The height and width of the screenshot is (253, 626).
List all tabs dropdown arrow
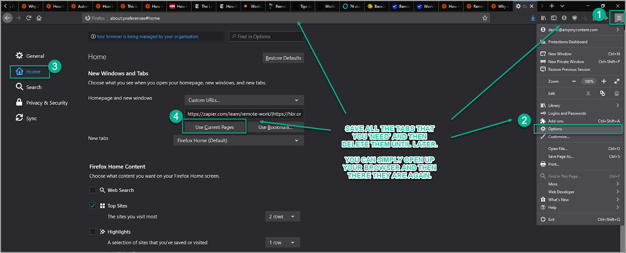pos(562,6)
